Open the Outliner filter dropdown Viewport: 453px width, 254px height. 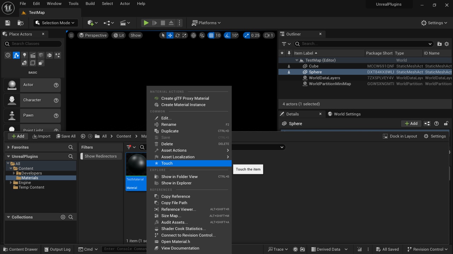286,44
